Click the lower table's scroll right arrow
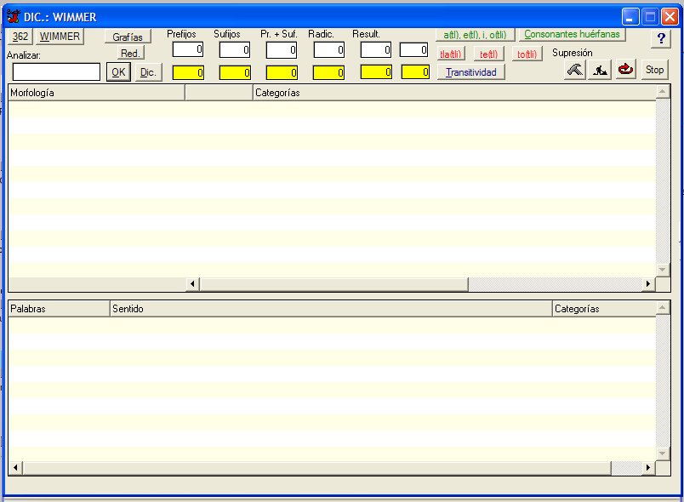The image size is (684, 502). 648,468
